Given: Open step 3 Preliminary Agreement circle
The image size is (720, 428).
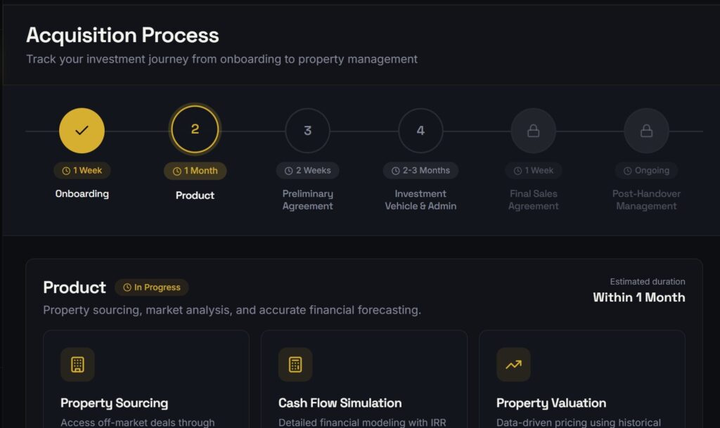Looking at the screenshot, I should coord(307,131).
